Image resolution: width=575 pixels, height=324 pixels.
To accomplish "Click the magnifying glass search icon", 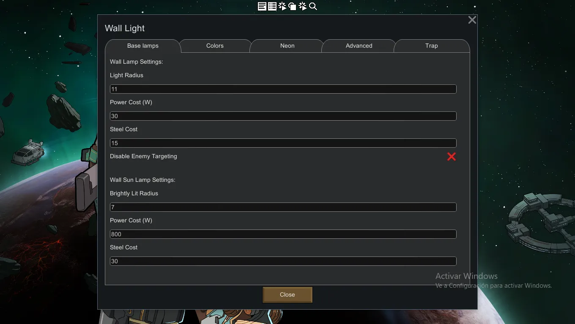I will coord(313,6).
